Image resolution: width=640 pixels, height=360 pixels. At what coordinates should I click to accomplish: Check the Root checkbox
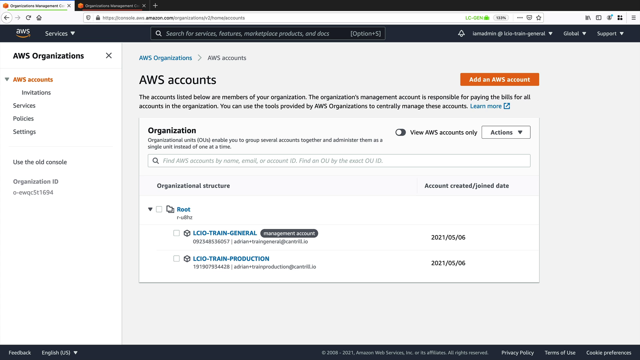(159, 209)
